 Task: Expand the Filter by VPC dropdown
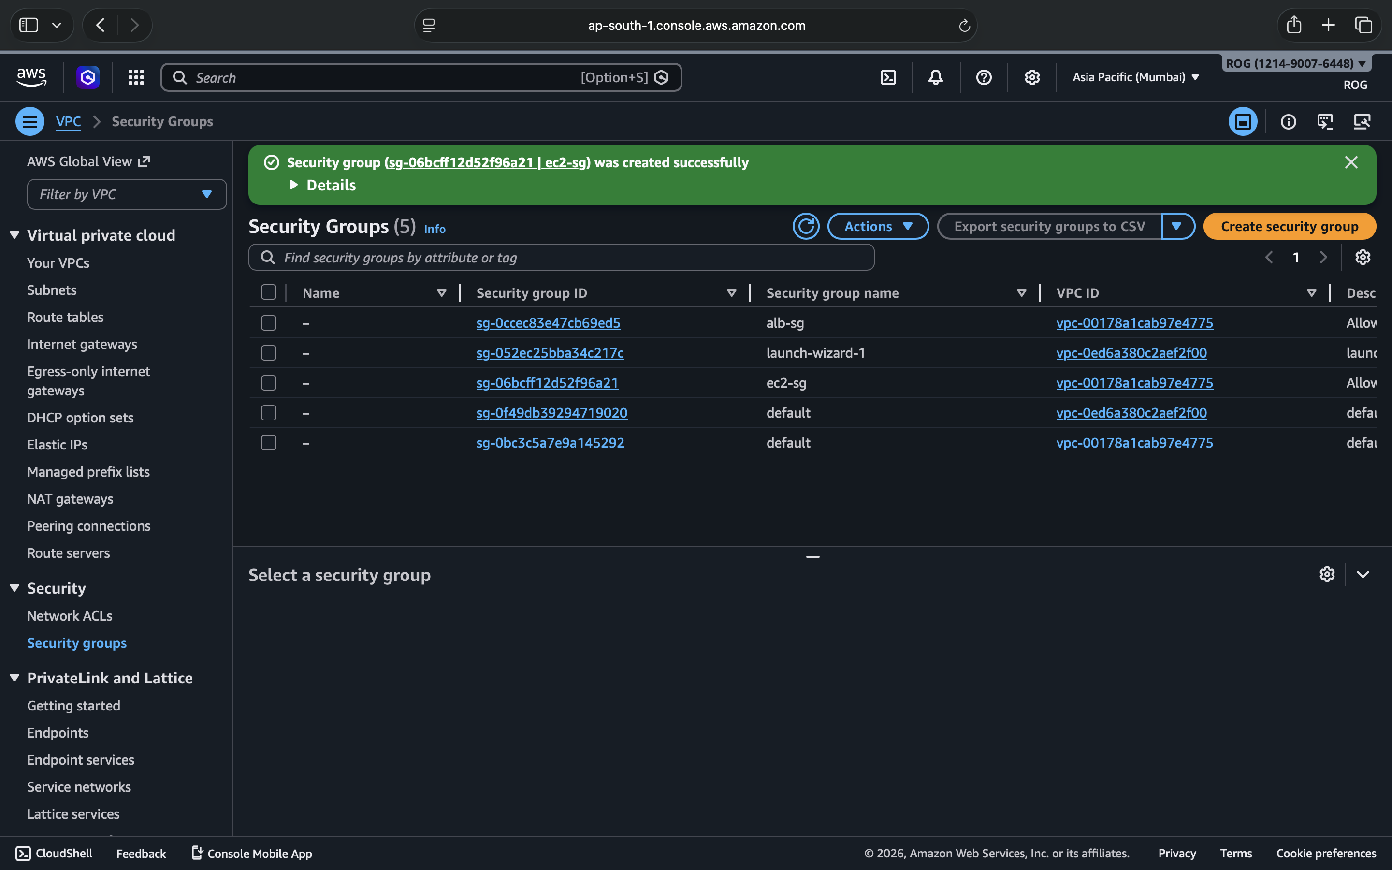tap(127, 194)
